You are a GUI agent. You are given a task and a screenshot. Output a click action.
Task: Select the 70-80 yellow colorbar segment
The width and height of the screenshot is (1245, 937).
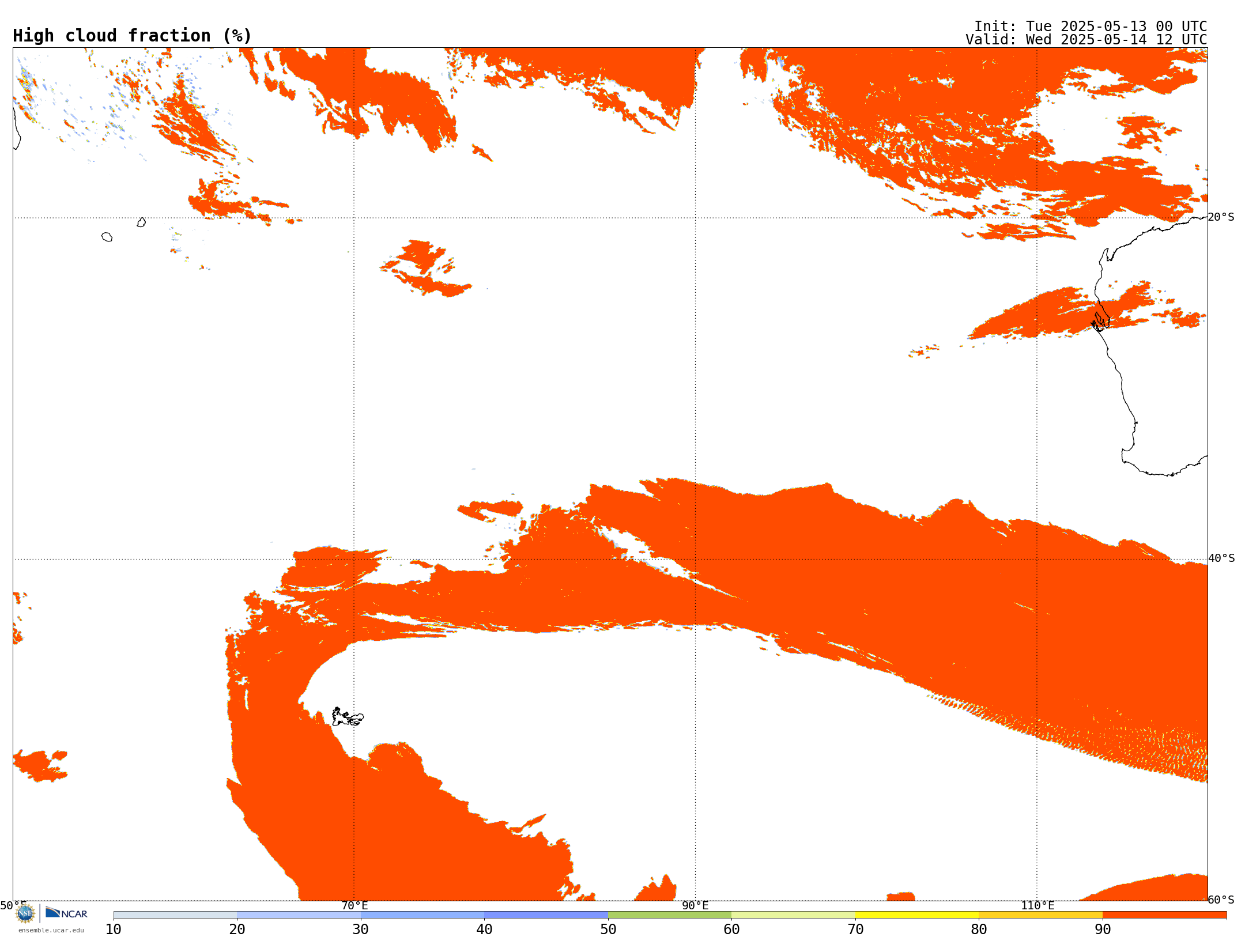[917, 915]
